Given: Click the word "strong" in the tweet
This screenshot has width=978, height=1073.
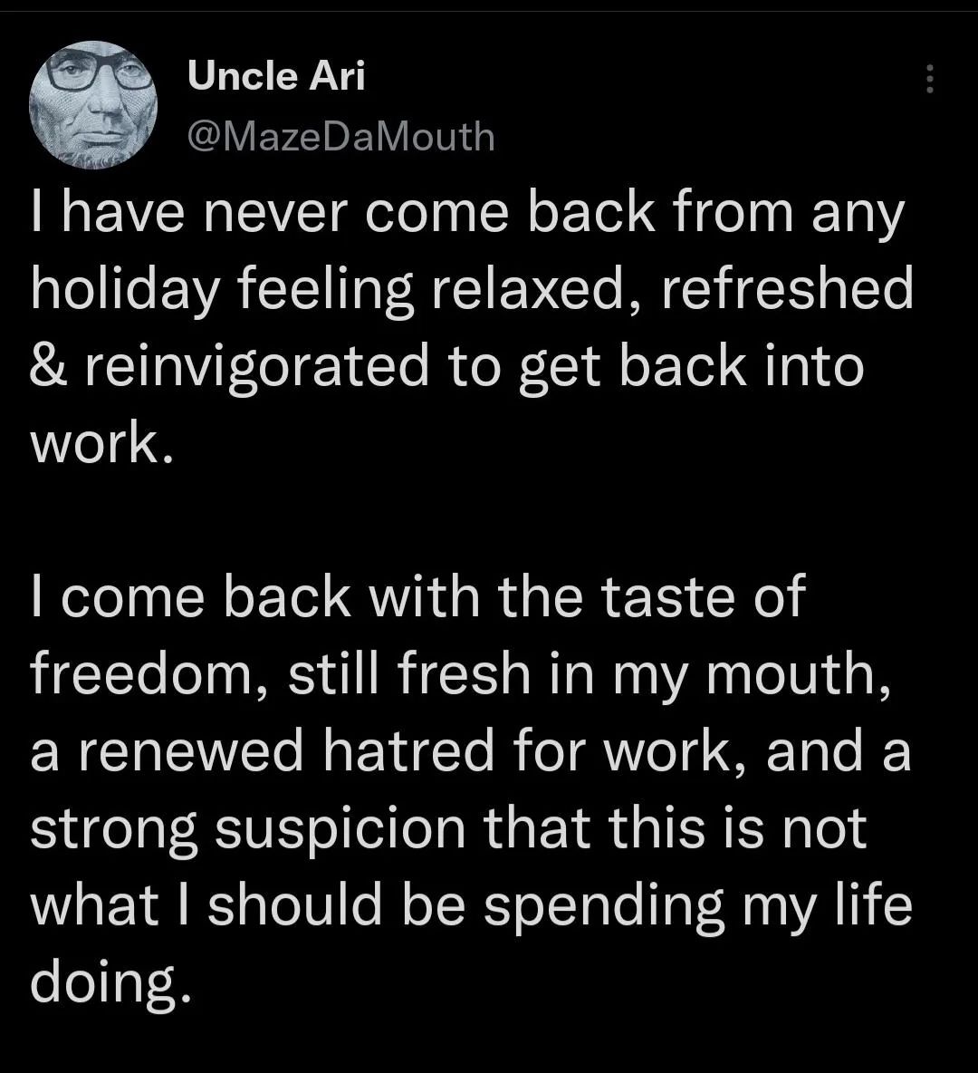Looking at the screenshot, I should coord(113,831).
